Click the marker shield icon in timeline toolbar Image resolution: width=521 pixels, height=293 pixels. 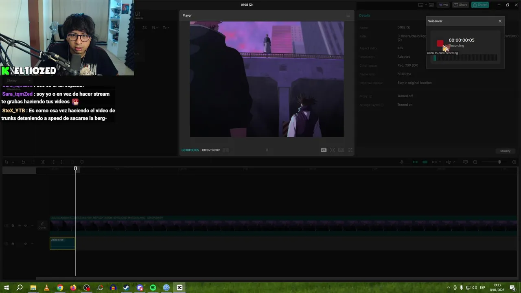[x=82, y=162]
